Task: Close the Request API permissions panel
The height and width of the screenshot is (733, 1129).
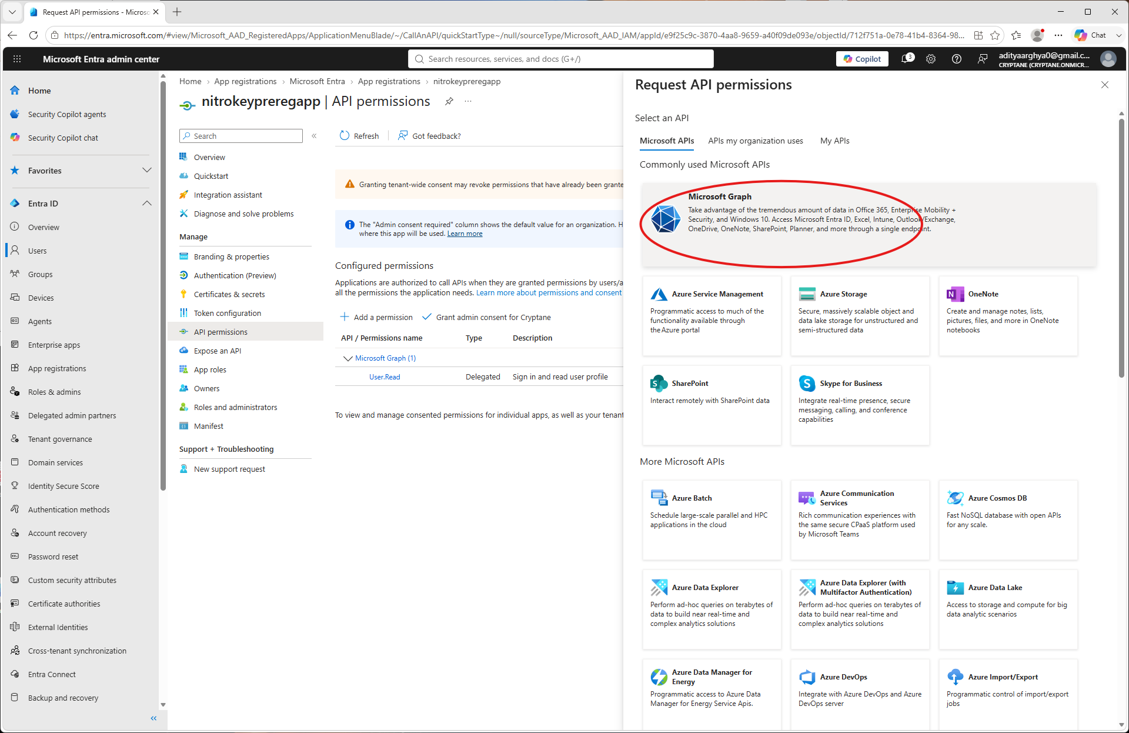Action: 1105,85
